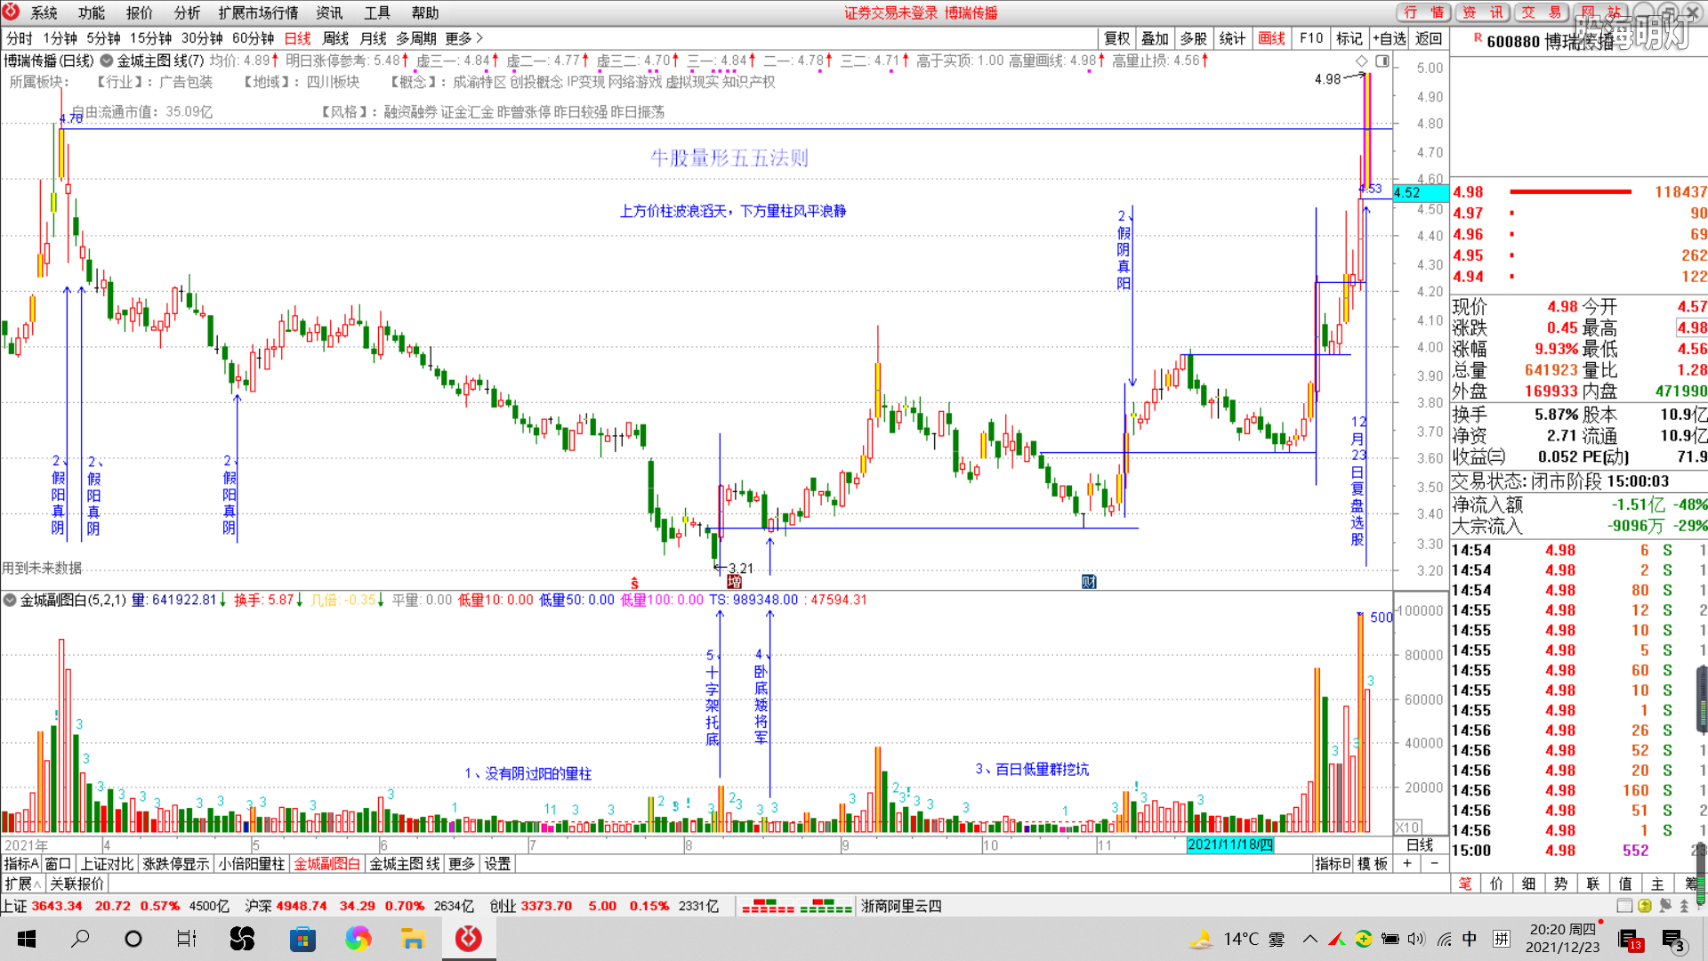1708x961 pixels.
Task: Click the list icon in status bar
Action: click(x=1624, y=906)
